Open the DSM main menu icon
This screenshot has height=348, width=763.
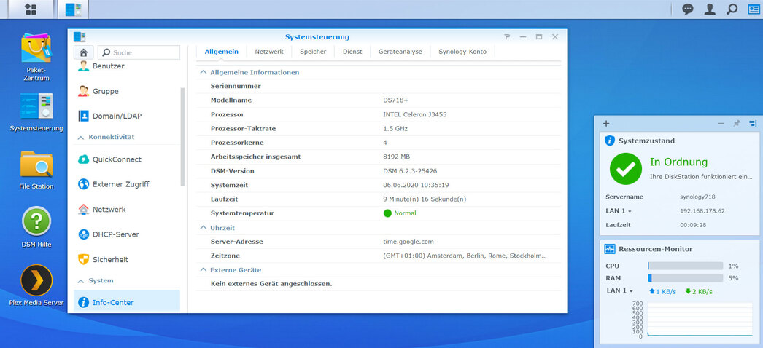click(x=30, y=9)
